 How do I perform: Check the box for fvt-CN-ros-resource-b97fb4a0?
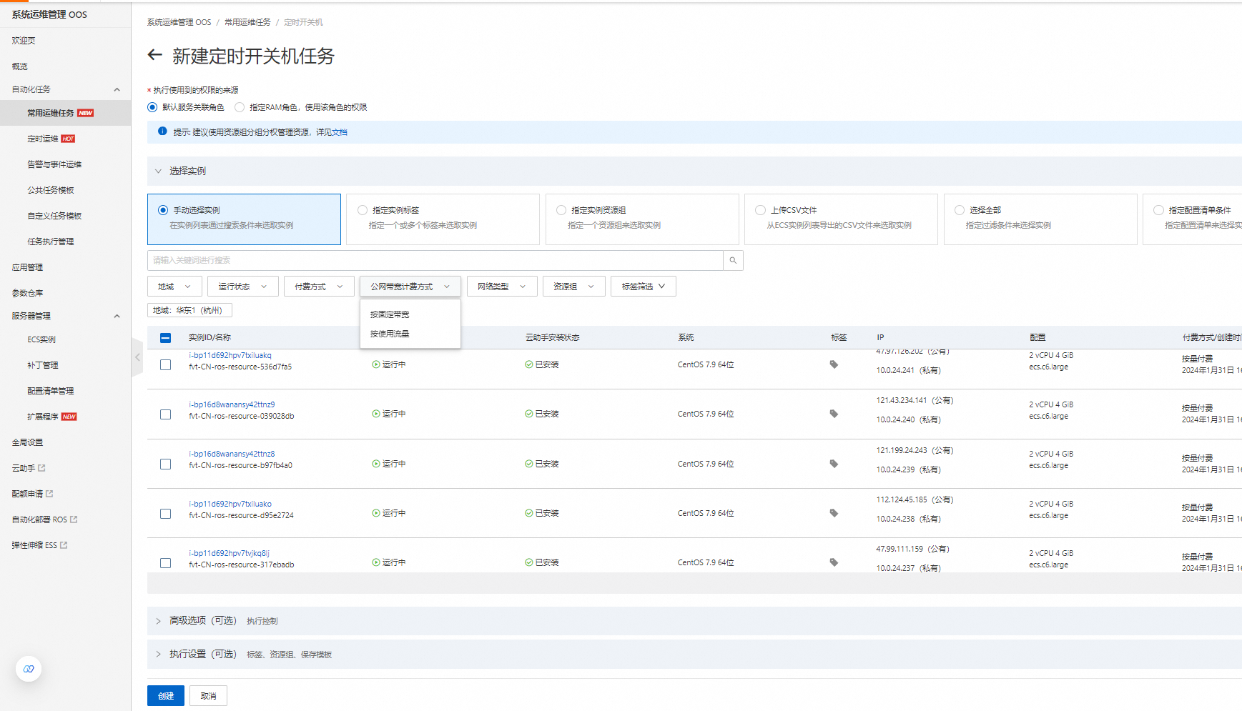tap(165, 464)
